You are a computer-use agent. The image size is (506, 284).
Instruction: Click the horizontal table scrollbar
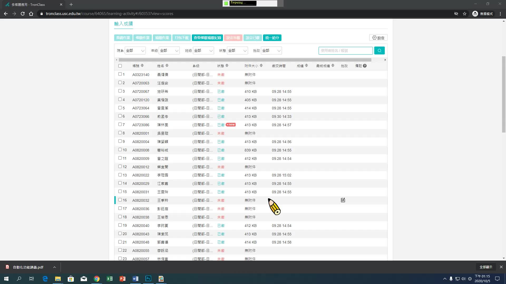[x=245, y=60]
